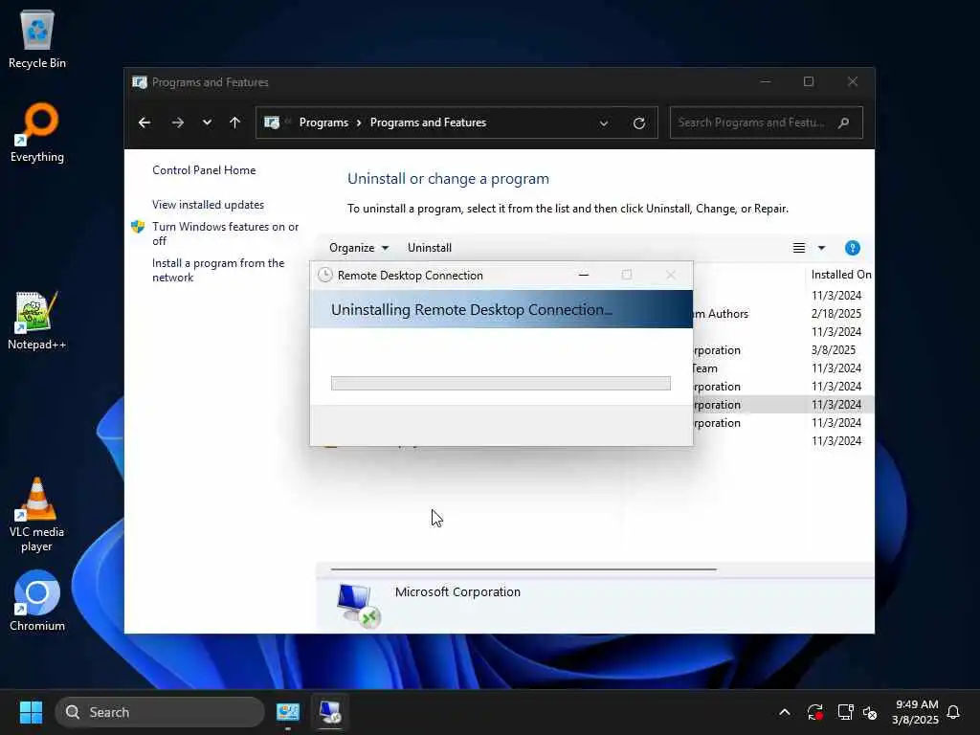Sort by the Installed On column header
The height and width of the screenshot is (735, 980).
point(840,275)
